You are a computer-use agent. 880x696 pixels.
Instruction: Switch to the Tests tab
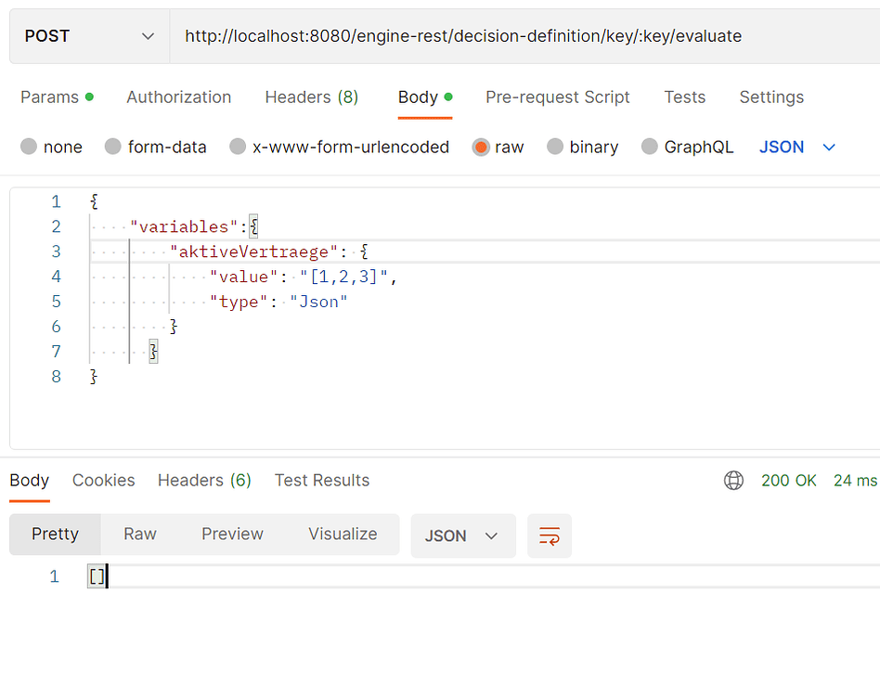684,97
